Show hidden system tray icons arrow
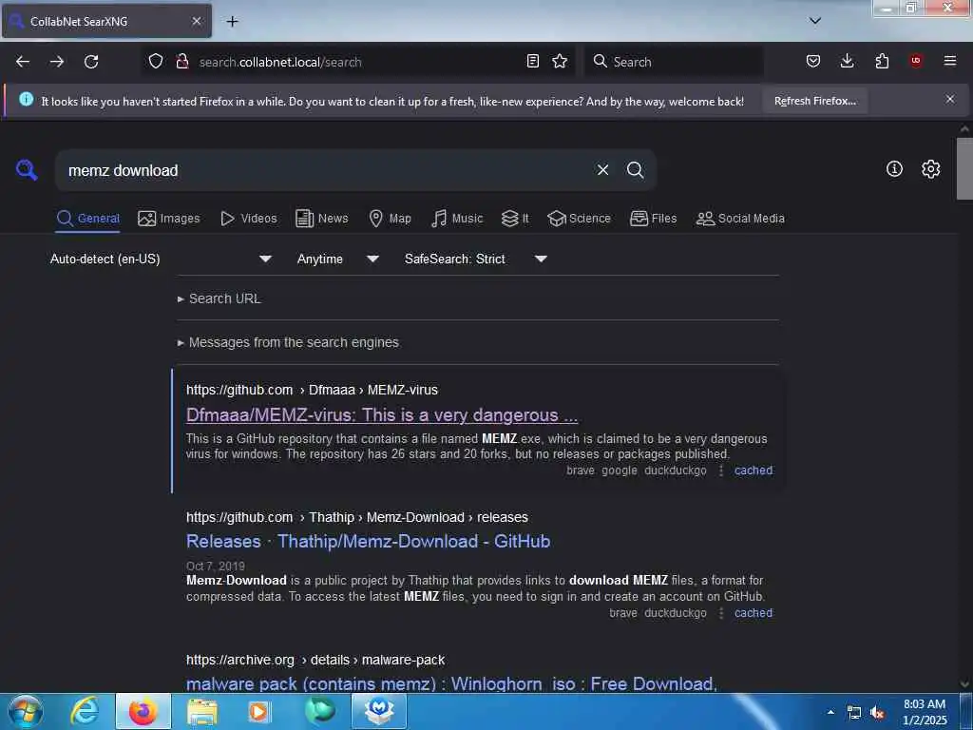 pos(830,712)
